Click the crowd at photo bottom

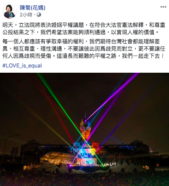tap(84, 179)
